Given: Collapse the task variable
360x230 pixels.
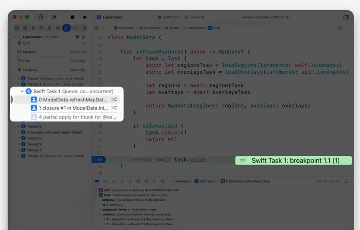Looking at the screenshot, I should tap(96, 195).
